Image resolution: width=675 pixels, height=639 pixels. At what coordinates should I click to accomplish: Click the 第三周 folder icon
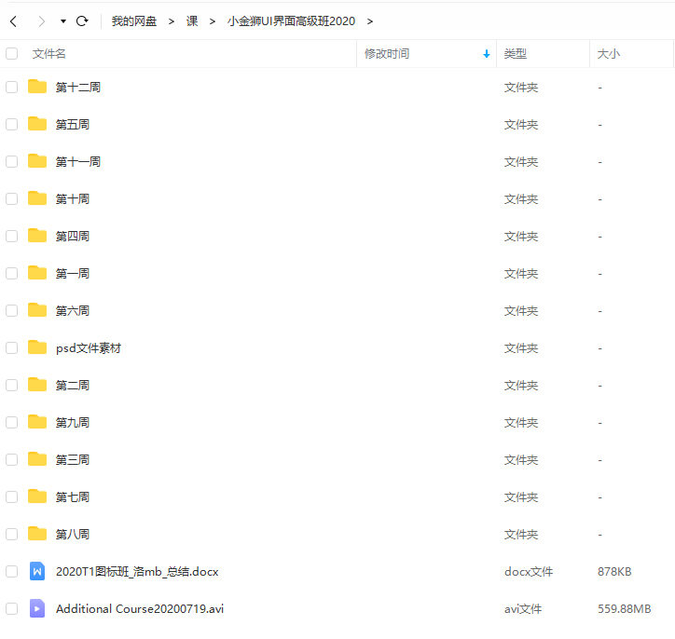coord(37,459)
